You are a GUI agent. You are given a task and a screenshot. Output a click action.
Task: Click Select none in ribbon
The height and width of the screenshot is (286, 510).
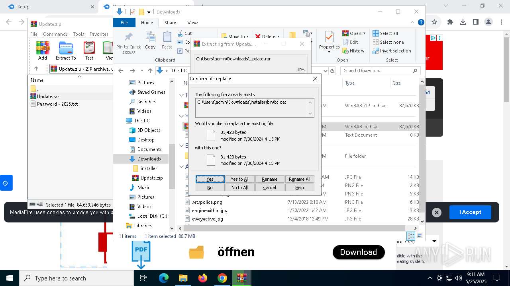tap(388, 42)
